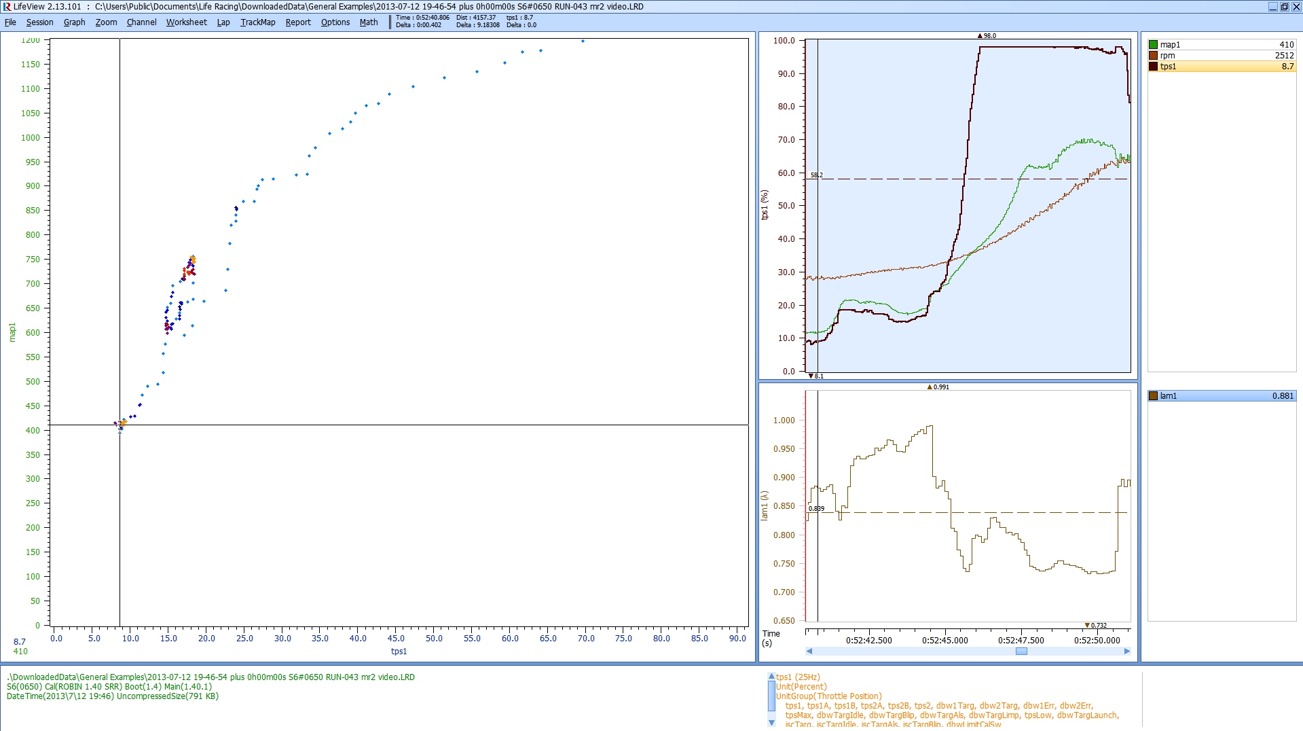The height and width of the screenshot is (731, 1303).
Task: Select the rpm channel row in legend
Action: [x=1222, y=56]
